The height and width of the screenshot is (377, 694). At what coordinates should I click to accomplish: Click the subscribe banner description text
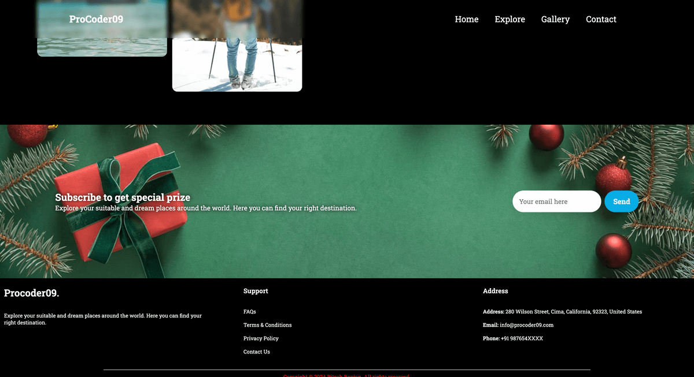coord(206,208)
